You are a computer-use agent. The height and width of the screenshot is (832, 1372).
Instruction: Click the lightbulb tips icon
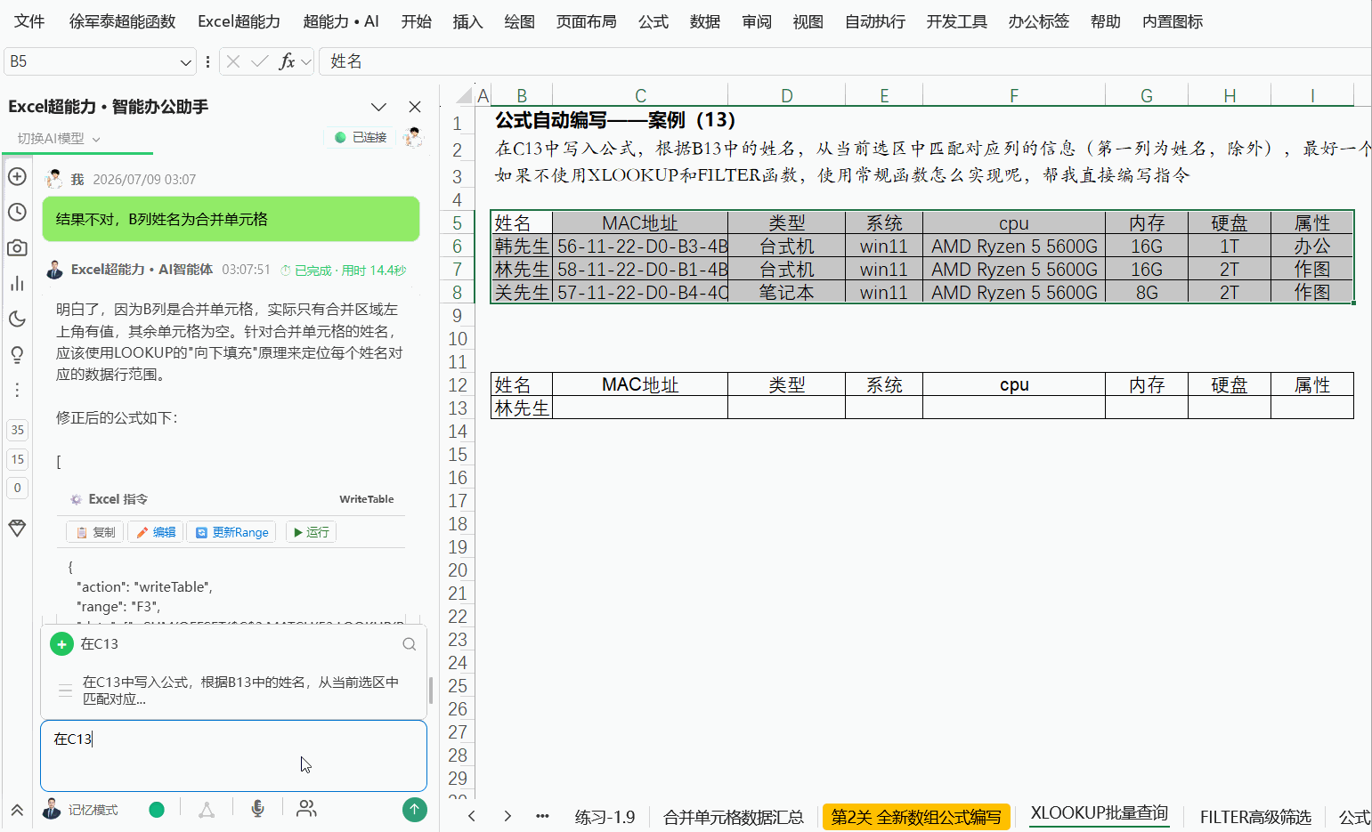pyautogui.click(x=17, y=354)
